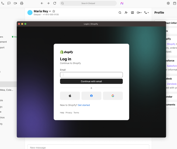The width and height of the screenshot is (177, 149).
Task: Close the Login Shopify window
Action: 19,24
